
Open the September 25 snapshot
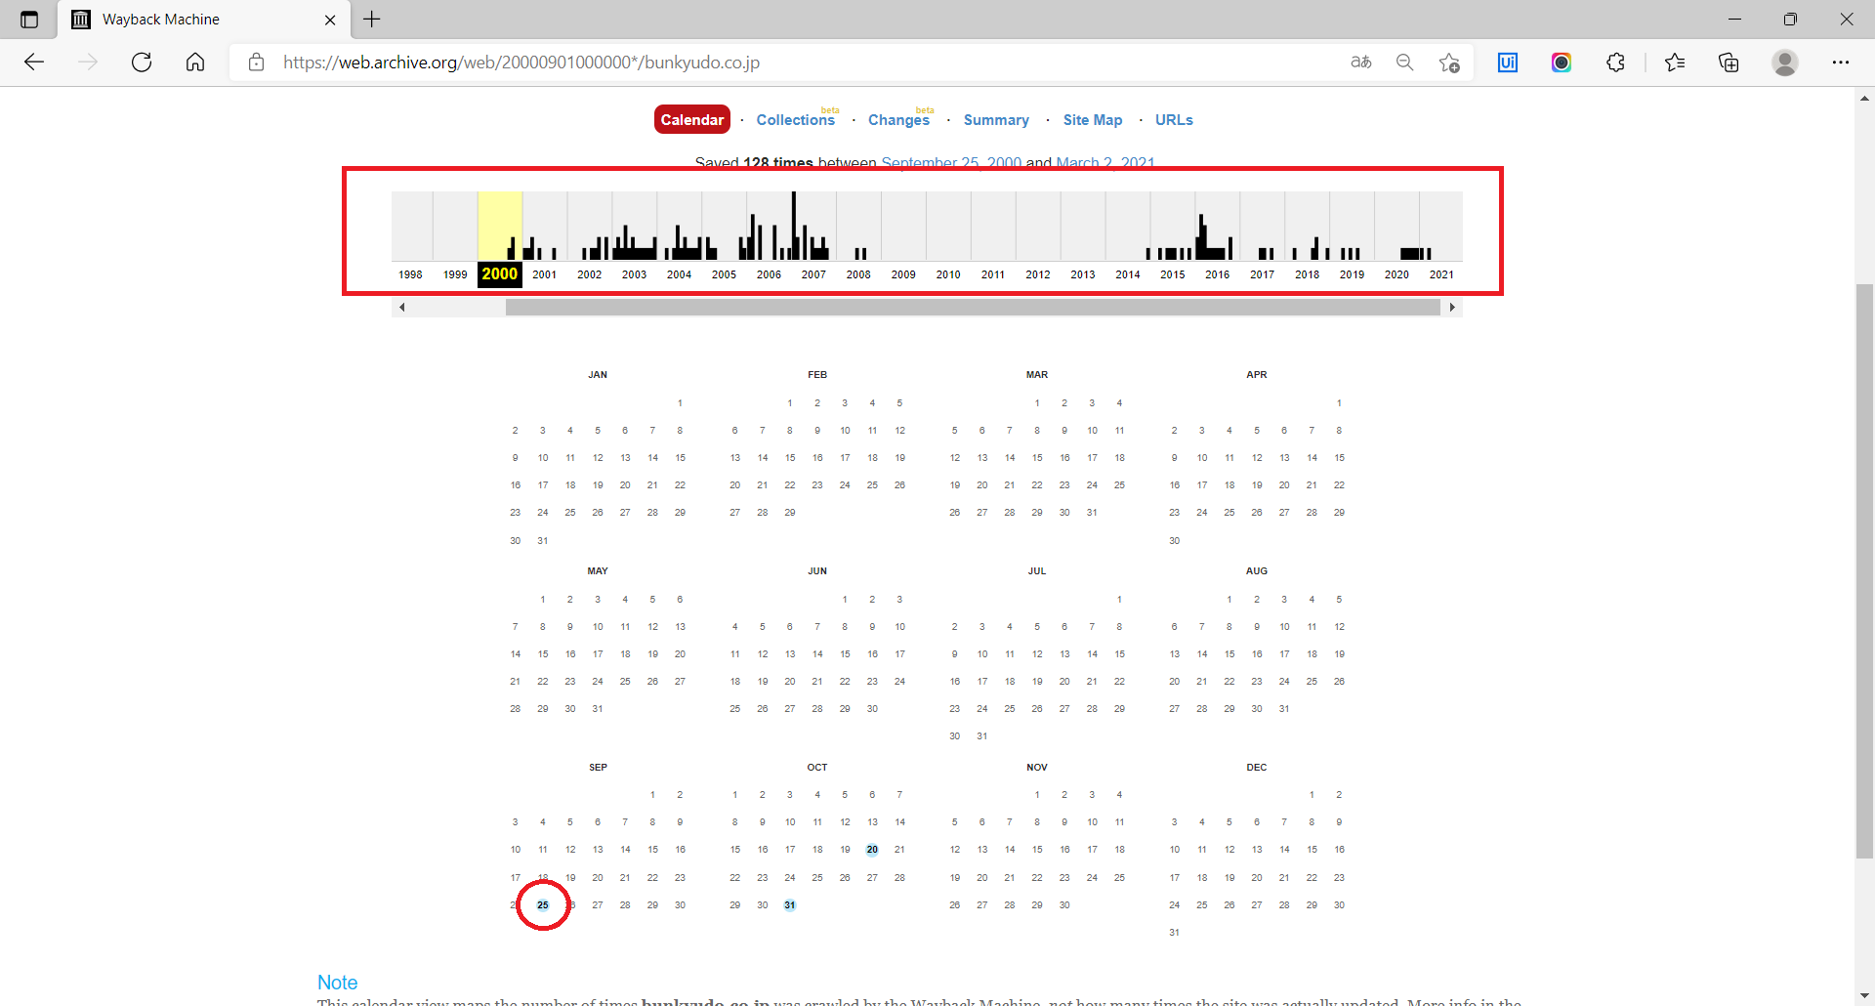coord(543,905)
